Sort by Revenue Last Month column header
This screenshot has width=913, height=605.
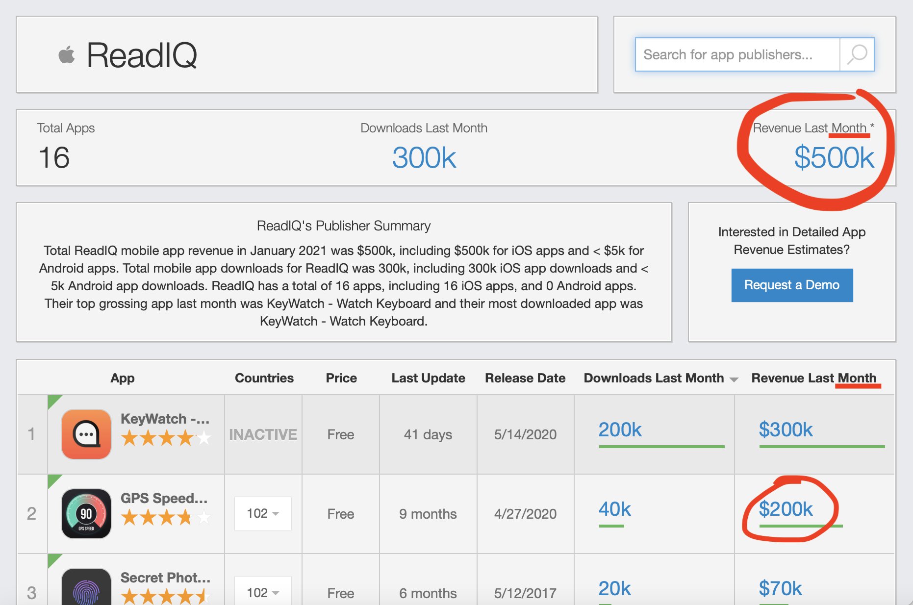[x=813, y=378]
